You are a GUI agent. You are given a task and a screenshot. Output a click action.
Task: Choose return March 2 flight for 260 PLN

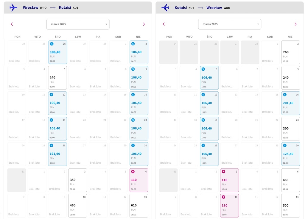[291, 52]
